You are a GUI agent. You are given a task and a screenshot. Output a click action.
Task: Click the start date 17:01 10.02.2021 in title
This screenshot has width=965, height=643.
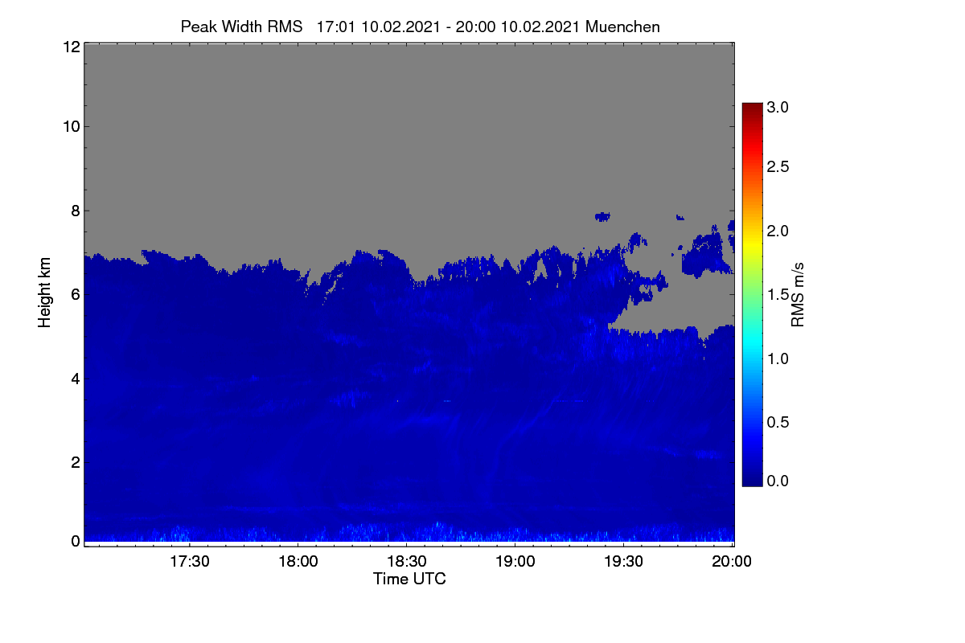click(379, 27)
